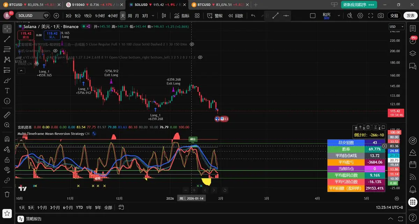Screen dimensions: 419x224
Task: Maximize the indicator pane
Action: pos(383,127)
